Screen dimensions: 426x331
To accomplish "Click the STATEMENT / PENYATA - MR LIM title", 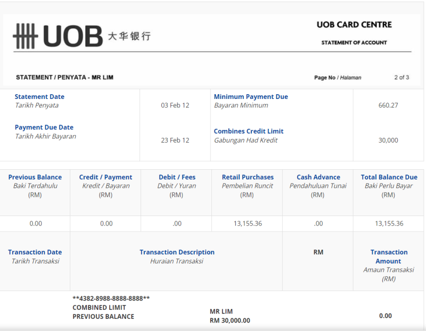I will [x=64, y=78].
